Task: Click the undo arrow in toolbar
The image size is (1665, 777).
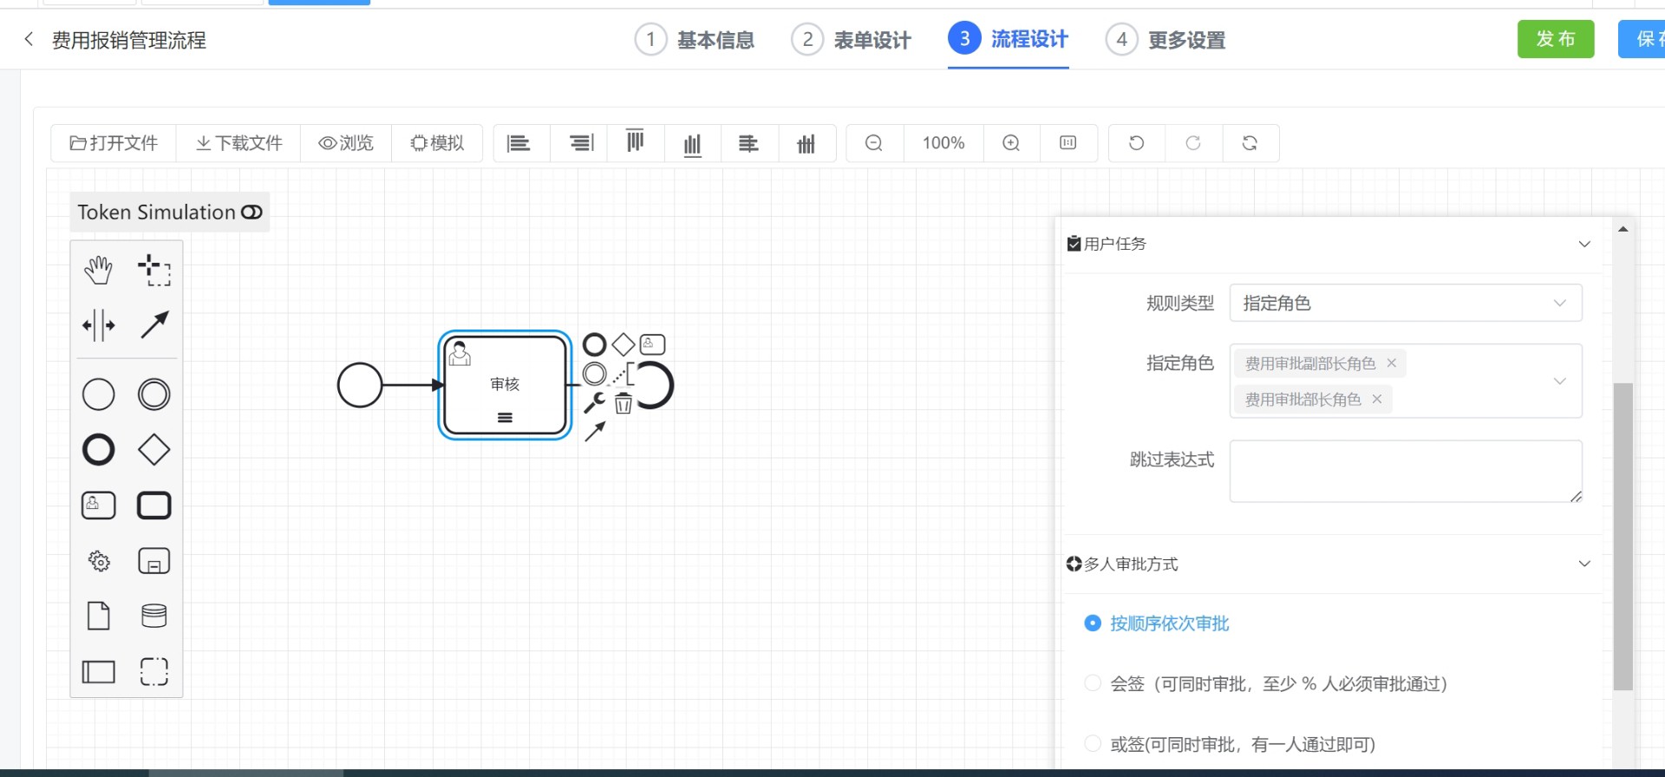Action: click(1136, 143)
